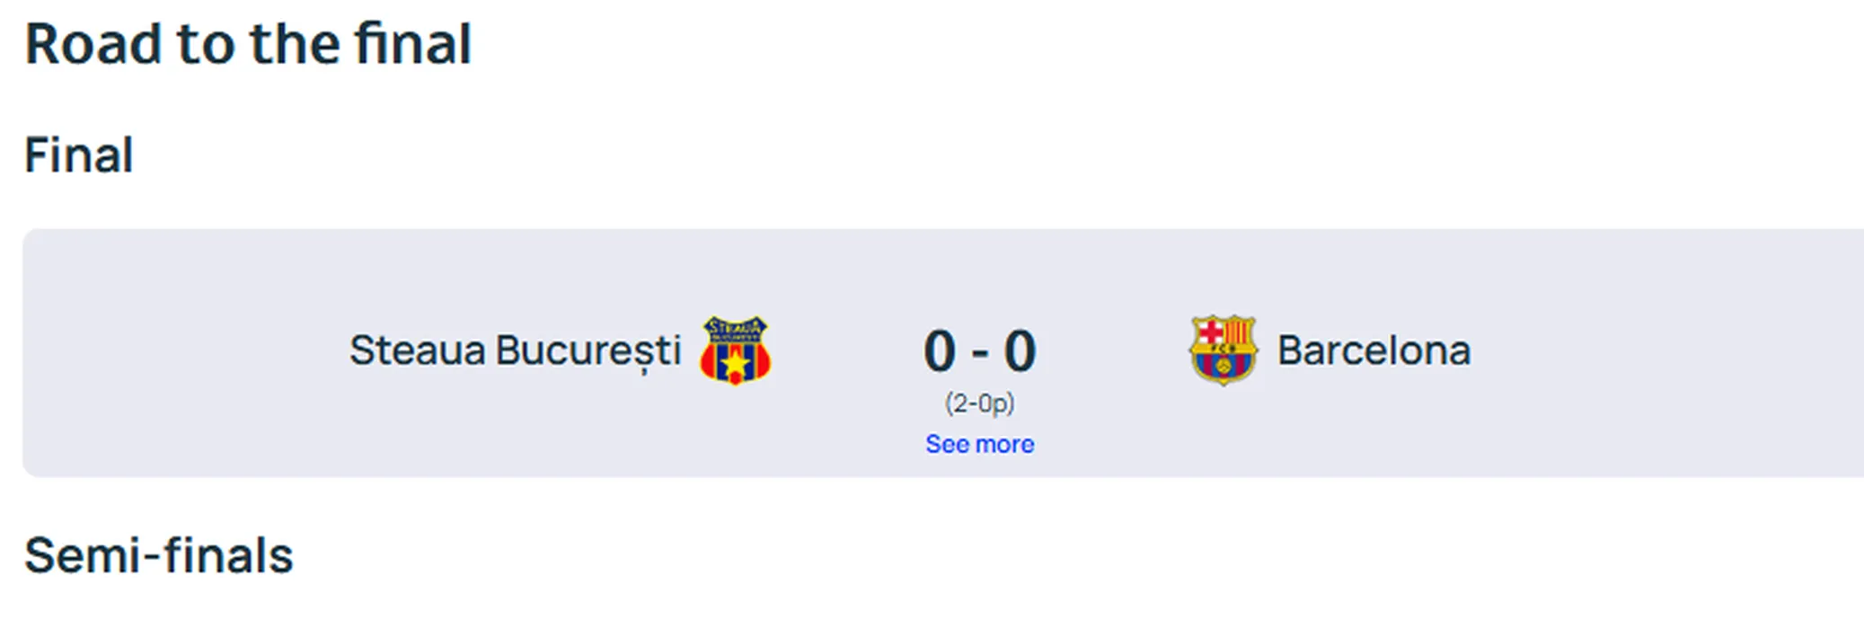1864x629 pixels.
Task: Click the word more in See more
Action: 1004,444
